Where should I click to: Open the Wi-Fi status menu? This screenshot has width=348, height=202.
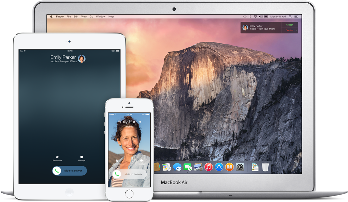pos(255,17)
